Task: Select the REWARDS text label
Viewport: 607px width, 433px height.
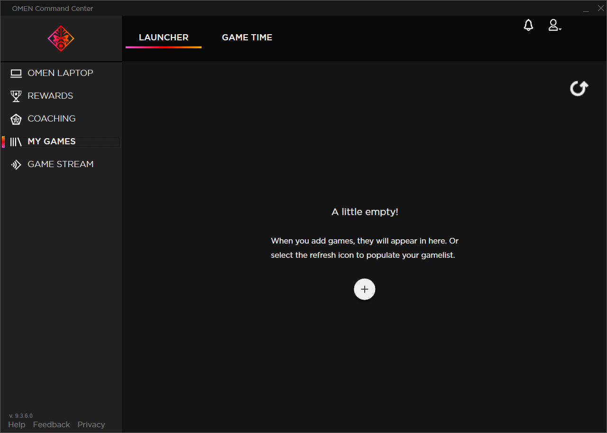Action: (x=50, y=96)
